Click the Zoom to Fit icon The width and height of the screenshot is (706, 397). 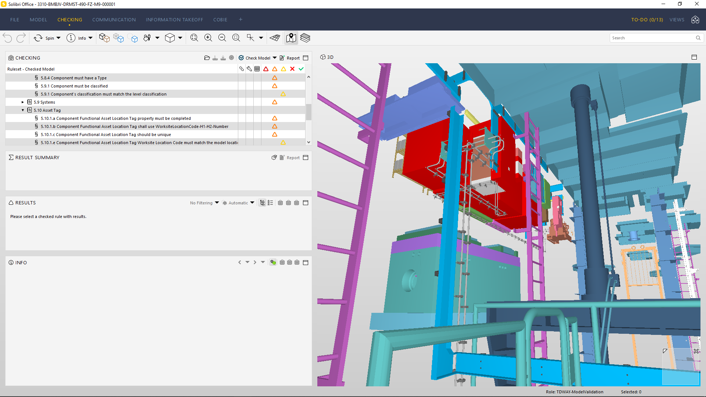pyautogui.click(x=194, y=38)
